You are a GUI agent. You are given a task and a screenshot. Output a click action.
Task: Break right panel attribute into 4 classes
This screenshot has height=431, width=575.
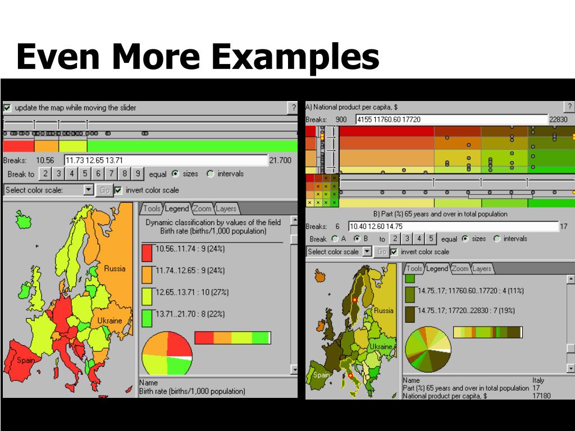(x=419, y=239)
